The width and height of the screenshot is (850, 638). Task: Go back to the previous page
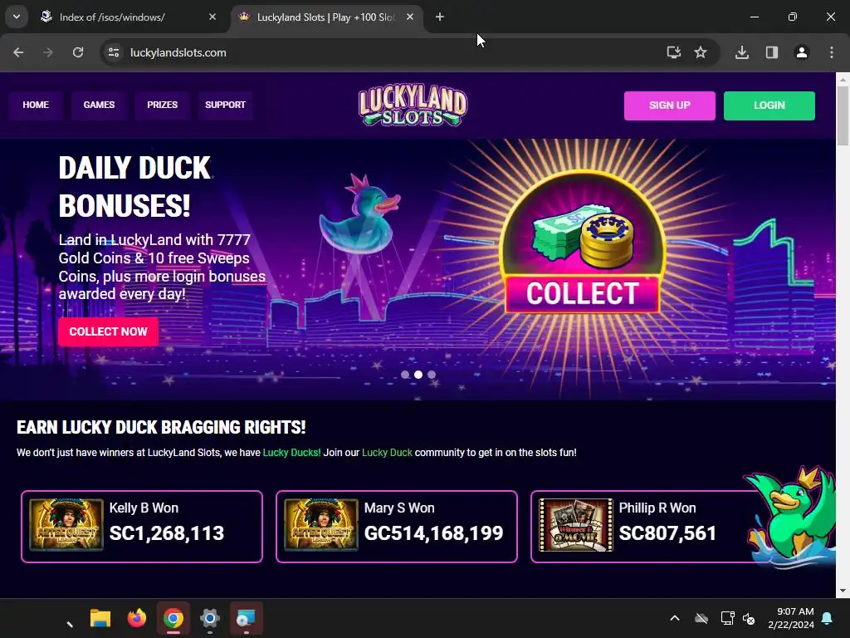18,52
